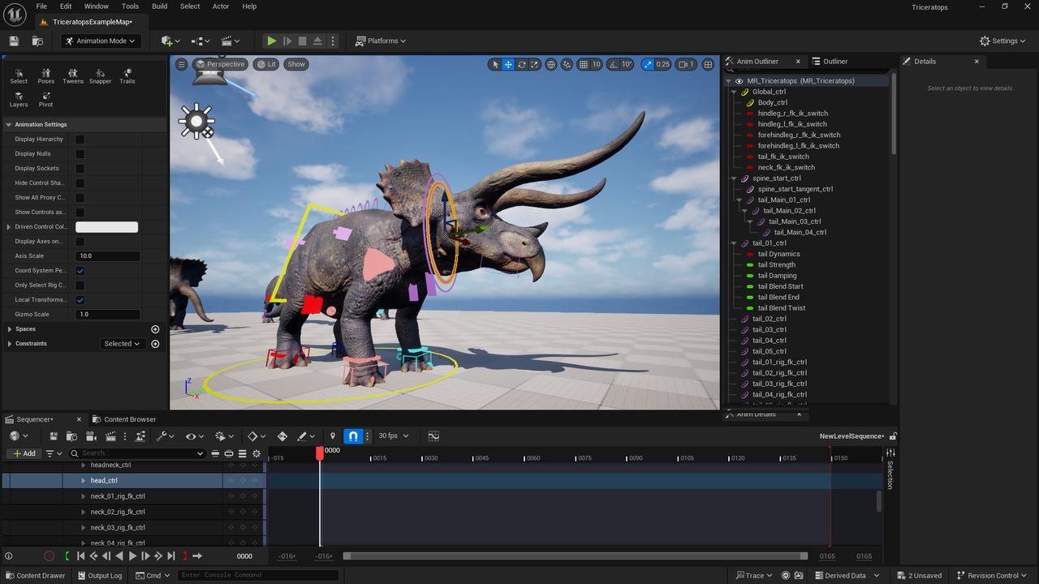
Task: Toggle visibility of MR_Triceratops rig
Action: click(739, 81)
